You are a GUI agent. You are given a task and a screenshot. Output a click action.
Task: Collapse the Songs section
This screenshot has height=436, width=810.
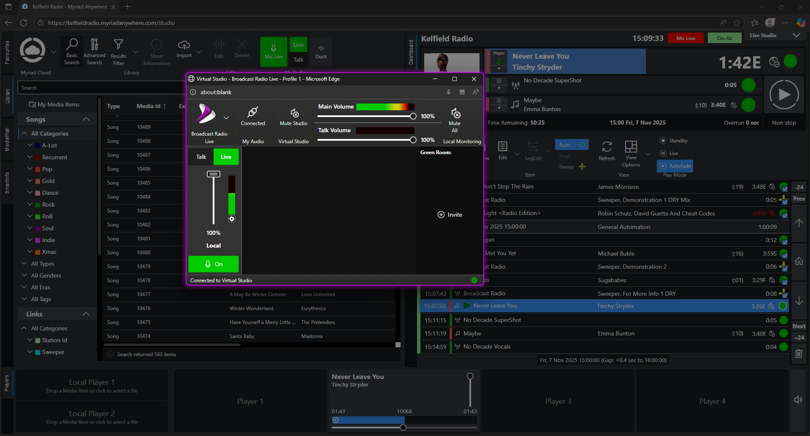pyautogui.click(x=86, y=120)
